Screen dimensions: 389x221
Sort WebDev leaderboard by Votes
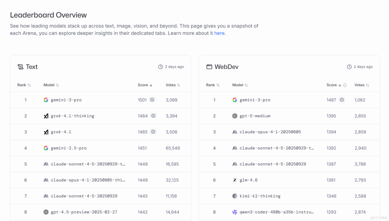pyautogui.click(x=362, y=85)
